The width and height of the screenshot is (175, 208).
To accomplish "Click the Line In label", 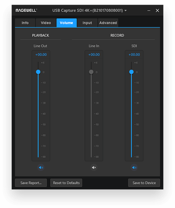I will pos(94,46).
